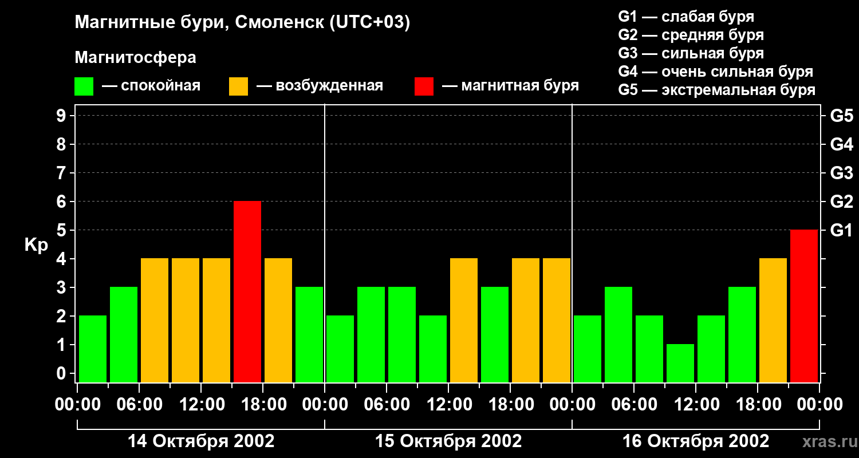Image resolution: width=859 pixels, height=458 pixels.
Task: Click the Магнитосфера legend heading
Action: [x=135, y=58]
